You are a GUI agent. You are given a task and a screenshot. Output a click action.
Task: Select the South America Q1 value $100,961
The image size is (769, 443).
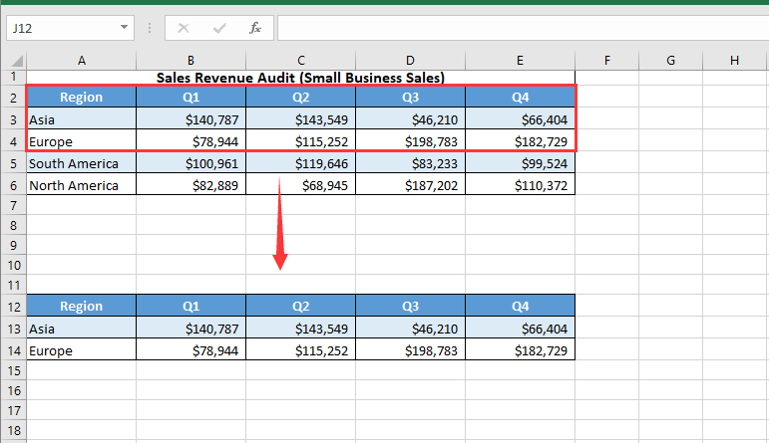pyautogui.click(x=191, y=163)
